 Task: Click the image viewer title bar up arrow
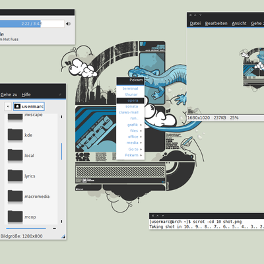point(195,15)
